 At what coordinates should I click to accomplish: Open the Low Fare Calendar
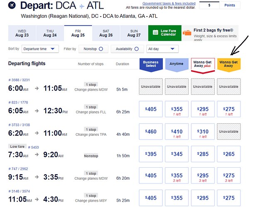[165, 33]
